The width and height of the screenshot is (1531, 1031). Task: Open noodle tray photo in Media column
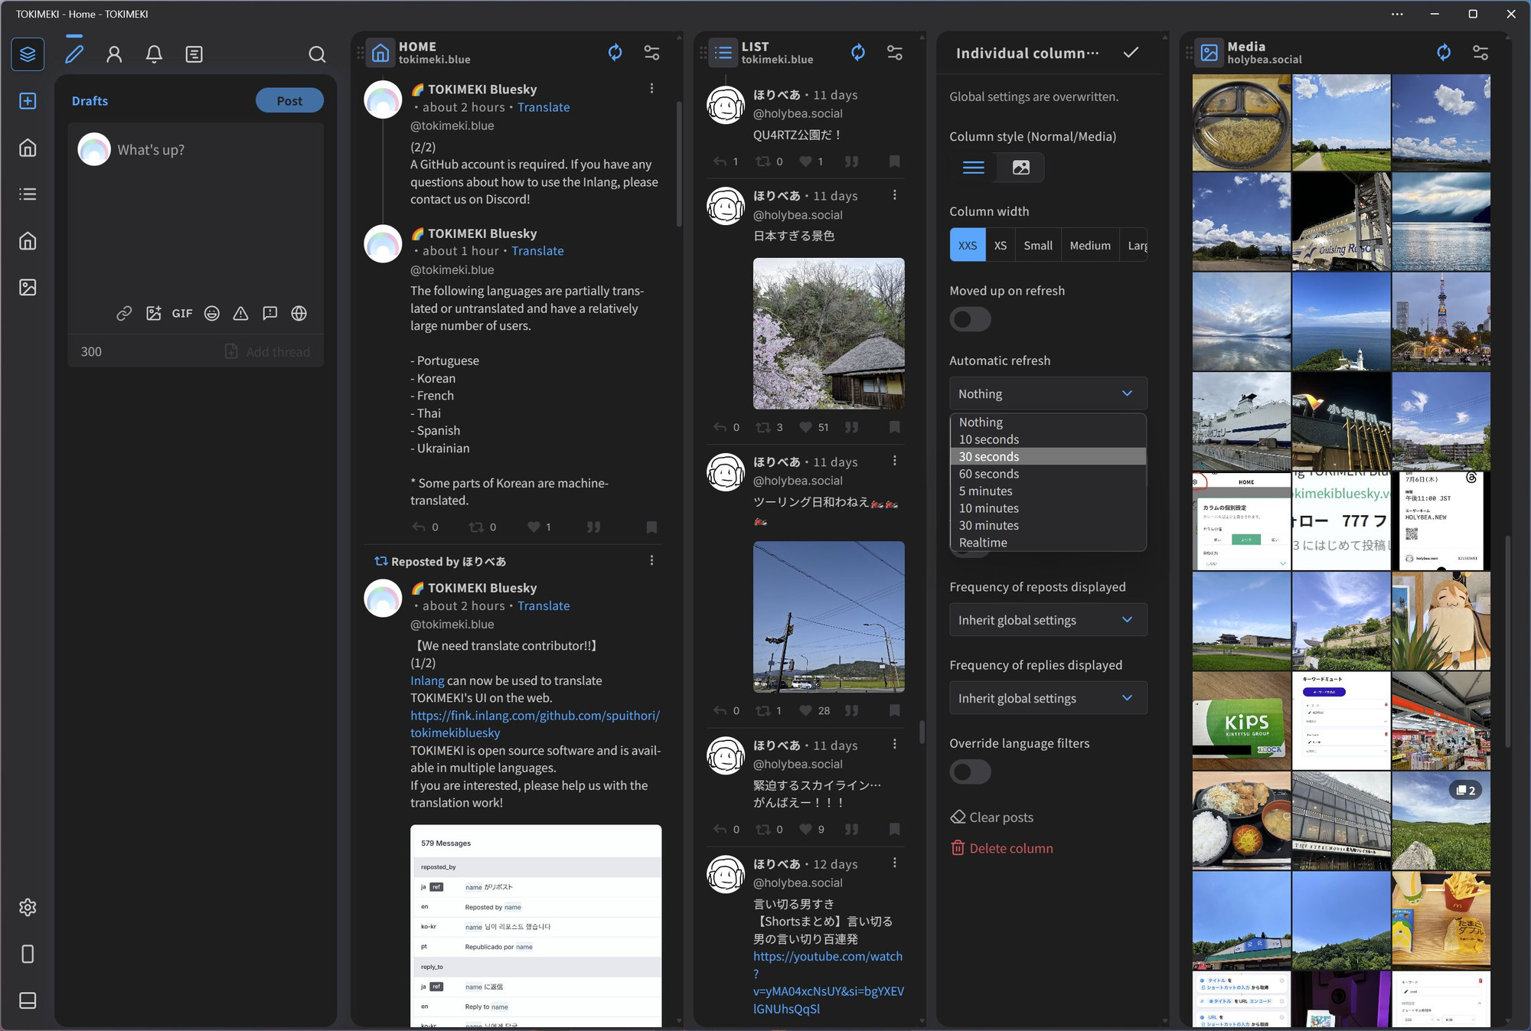(x=1241, y=122)
